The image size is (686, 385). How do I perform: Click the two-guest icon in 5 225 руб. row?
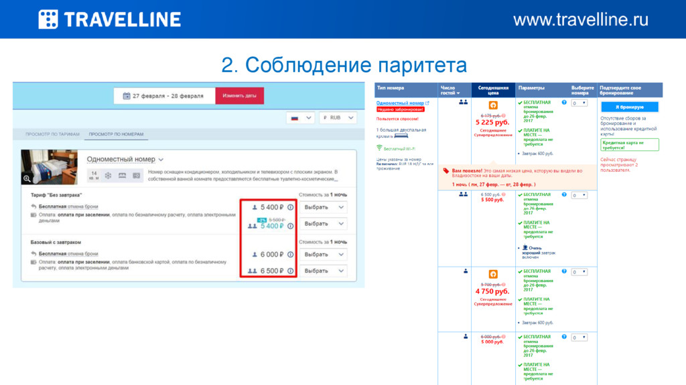click(x=464, y=102)
